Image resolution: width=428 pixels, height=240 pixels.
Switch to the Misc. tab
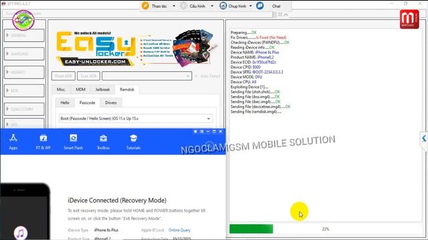coord(61,89)
